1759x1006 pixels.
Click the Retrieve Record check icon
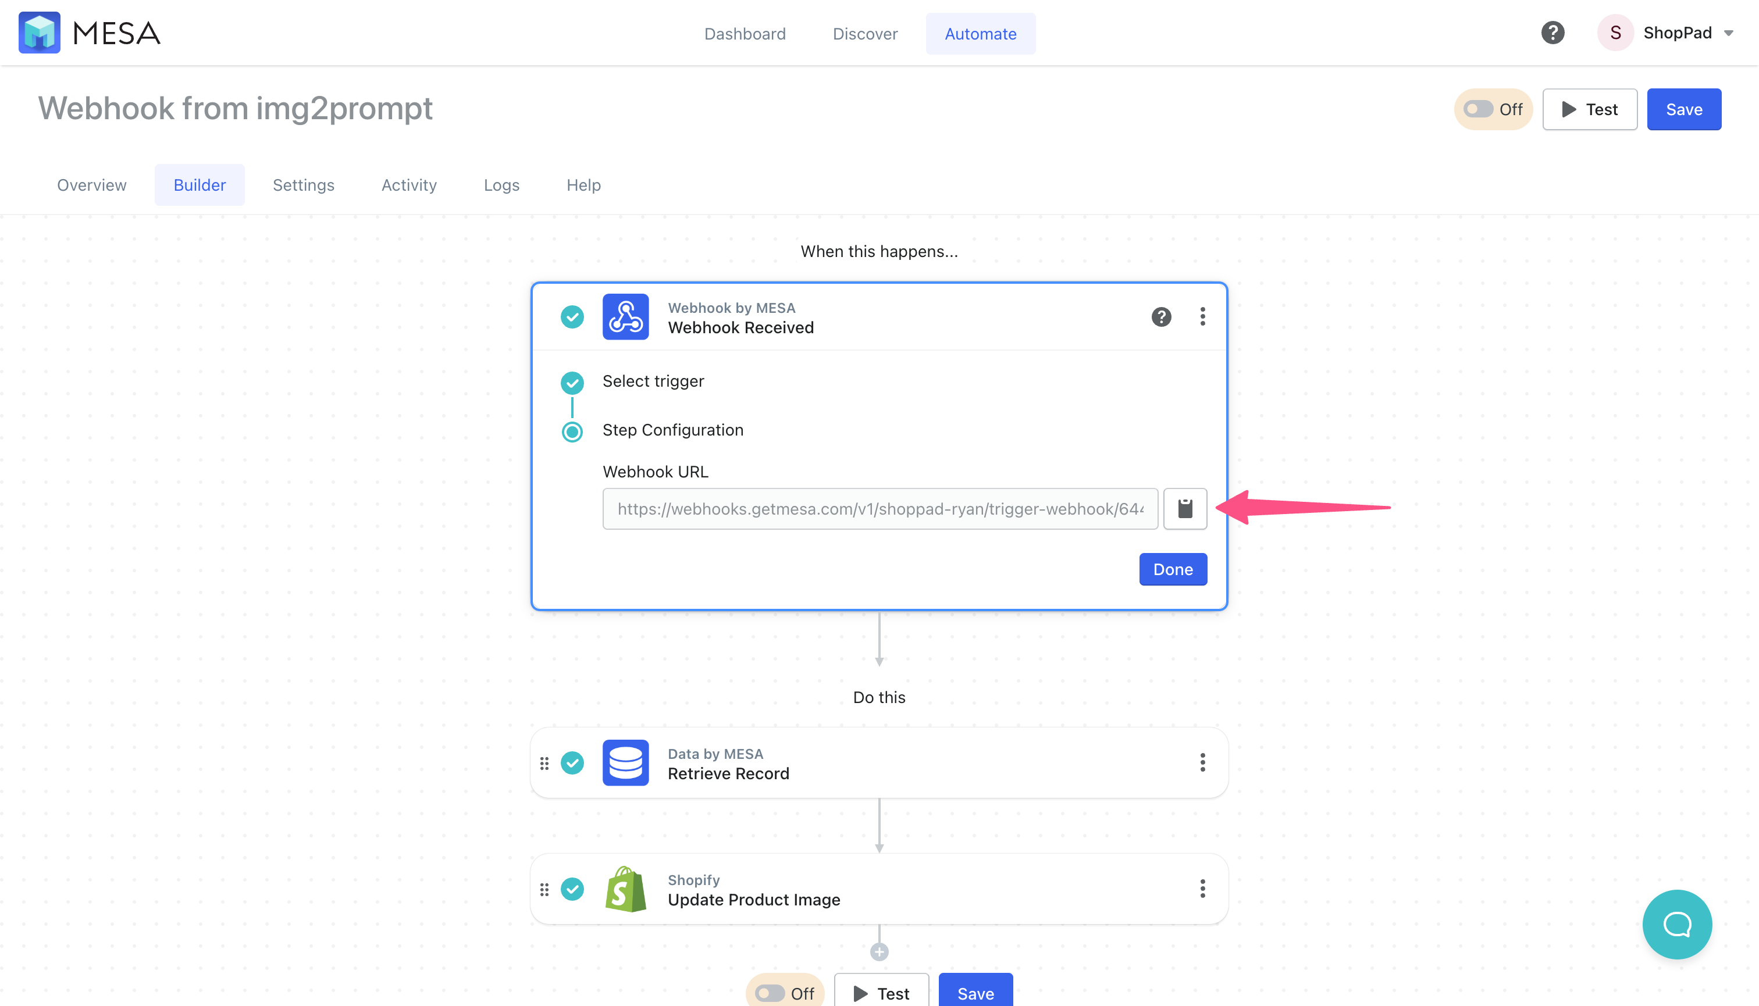point(572,763)
